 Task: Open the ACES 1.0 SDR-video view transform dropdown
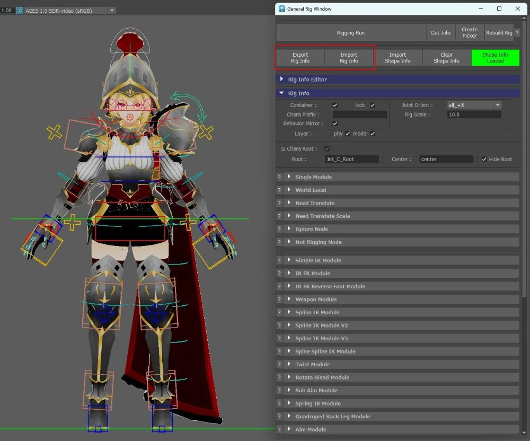pyautogui.click(x=70, y=11)
